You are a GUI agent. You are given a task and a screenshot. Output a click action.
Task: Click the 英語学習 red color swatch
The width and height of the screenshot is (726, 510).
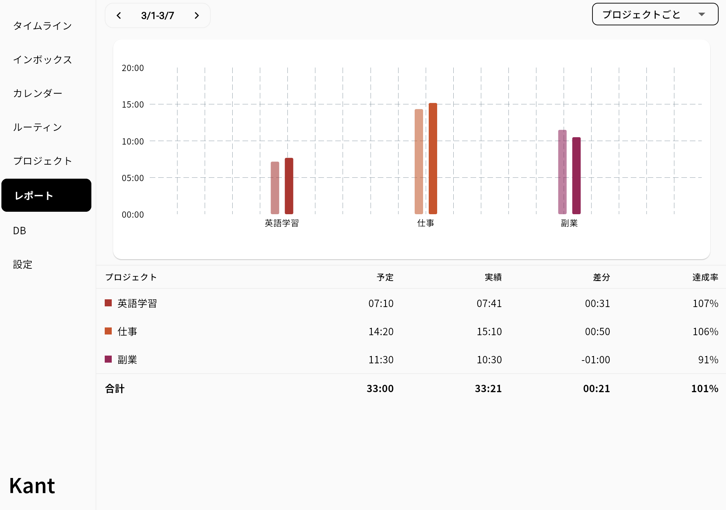pyautogui.click(x=108, y=303)
